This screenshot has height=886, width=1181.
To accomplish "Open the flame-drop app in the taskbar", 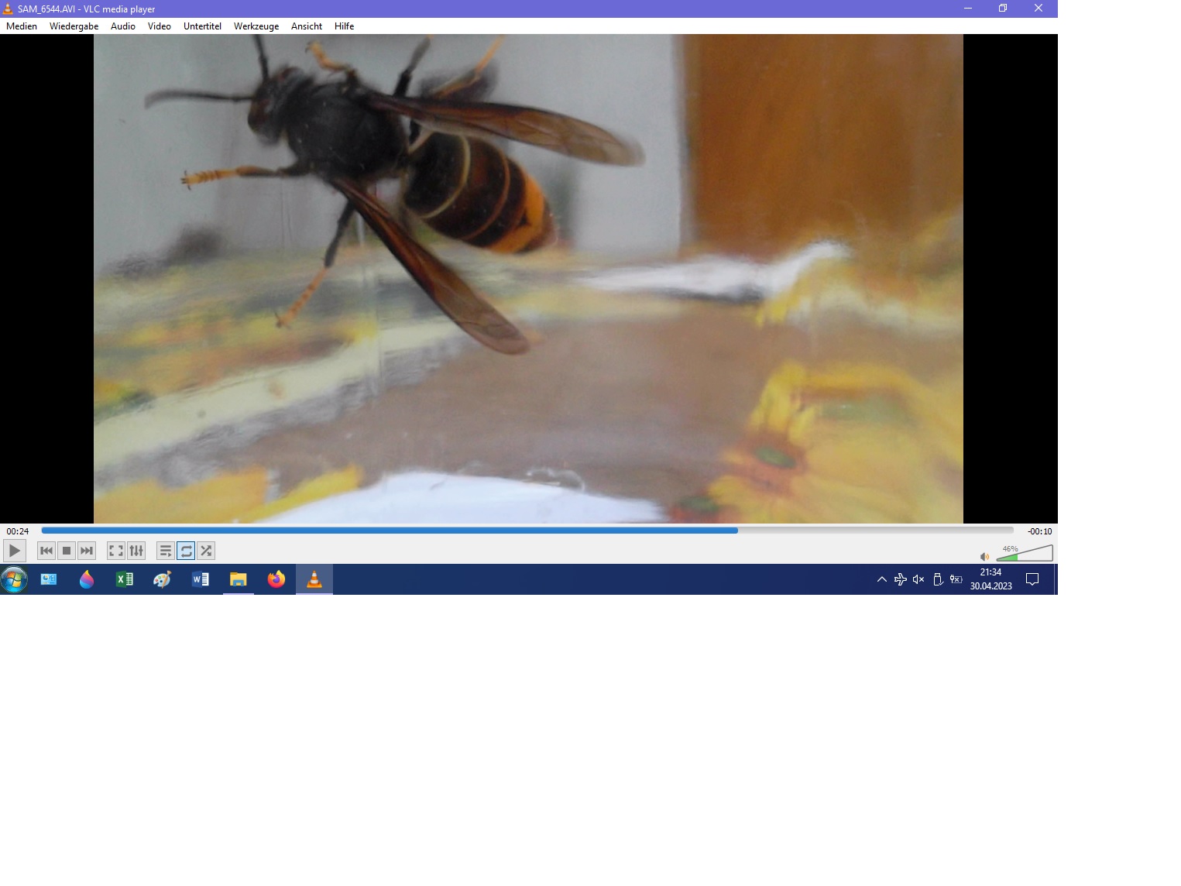I will [x=87, y=579].
